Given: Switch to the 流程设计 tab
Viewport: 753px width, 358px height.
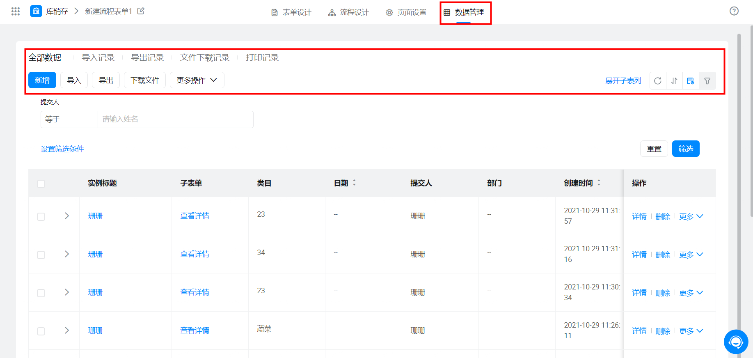Looking at the screenshot, I should point(348,12).
